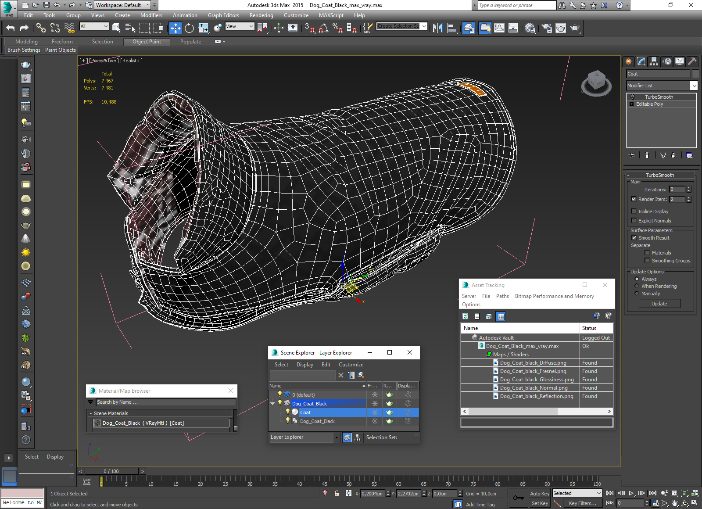Enable the Explicit Normals checkbox

634,221
